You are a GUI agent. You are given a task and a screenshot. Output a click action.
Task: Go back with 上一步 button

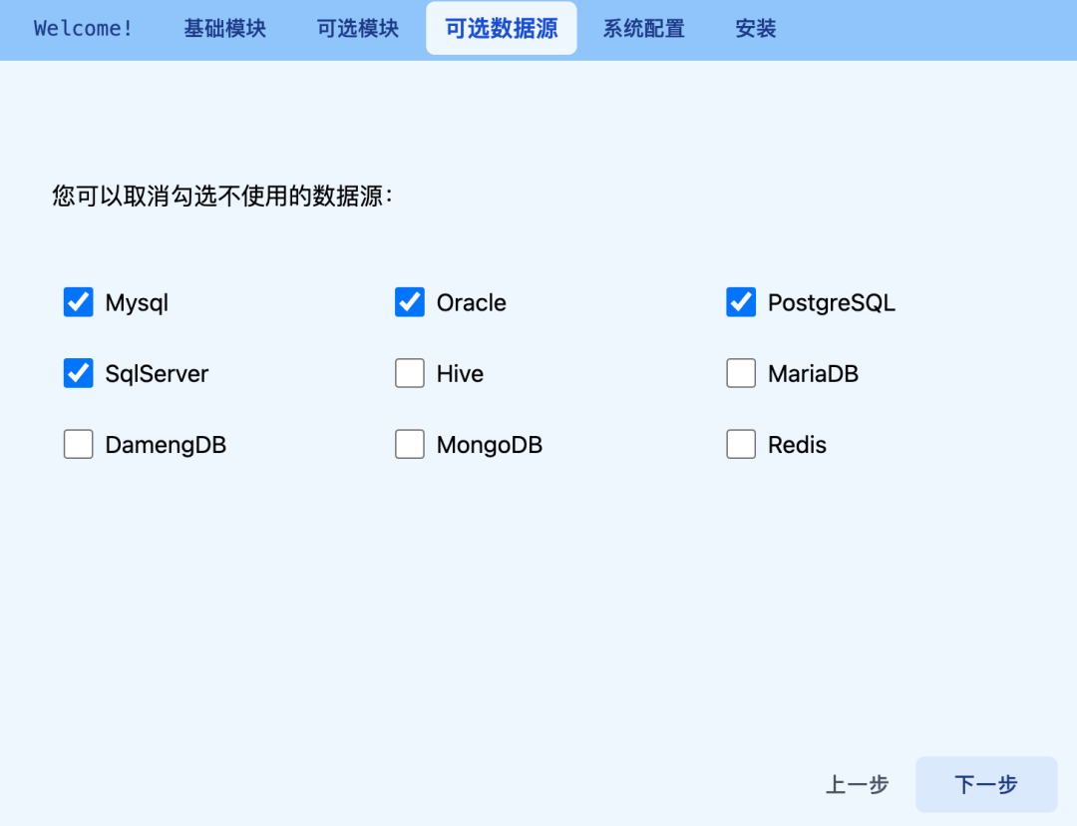click(857, 784)
